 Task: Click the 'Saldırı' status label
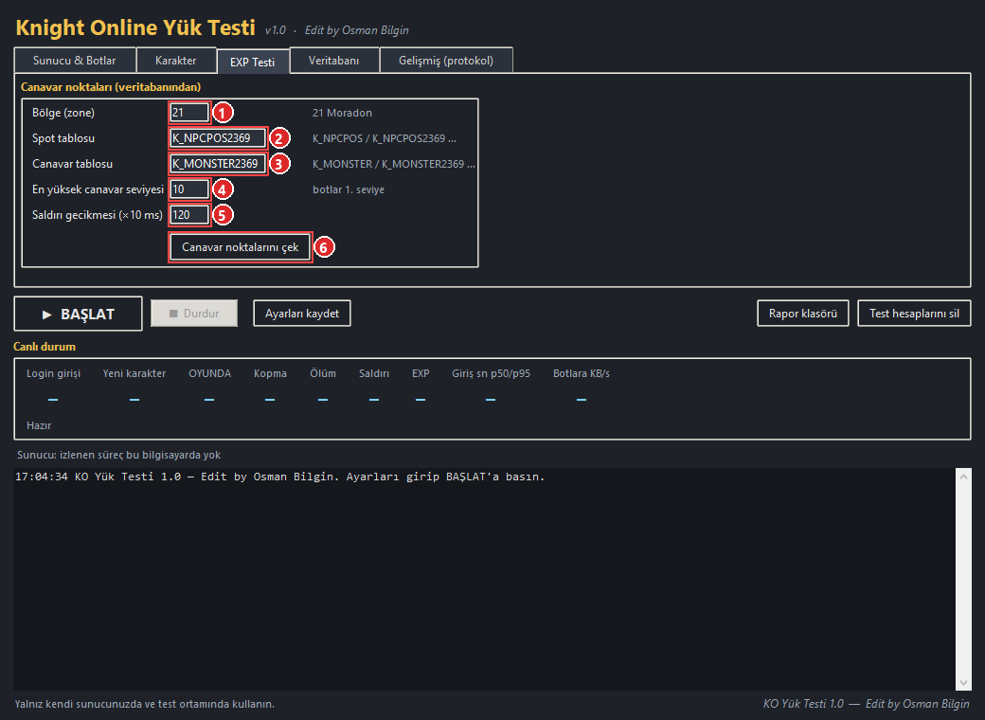coord(374,373)
